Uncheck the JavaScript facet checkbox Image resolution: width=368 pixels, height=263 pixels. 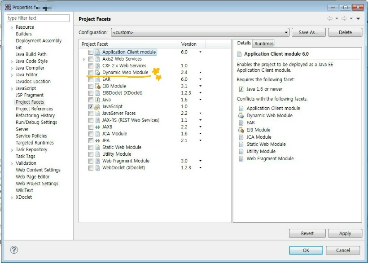[x=91, y=106]
